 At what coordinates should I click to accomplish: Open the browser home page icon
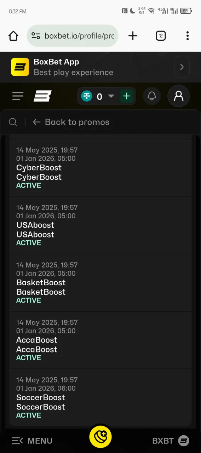pyautogui.click(x=13, y=36)
